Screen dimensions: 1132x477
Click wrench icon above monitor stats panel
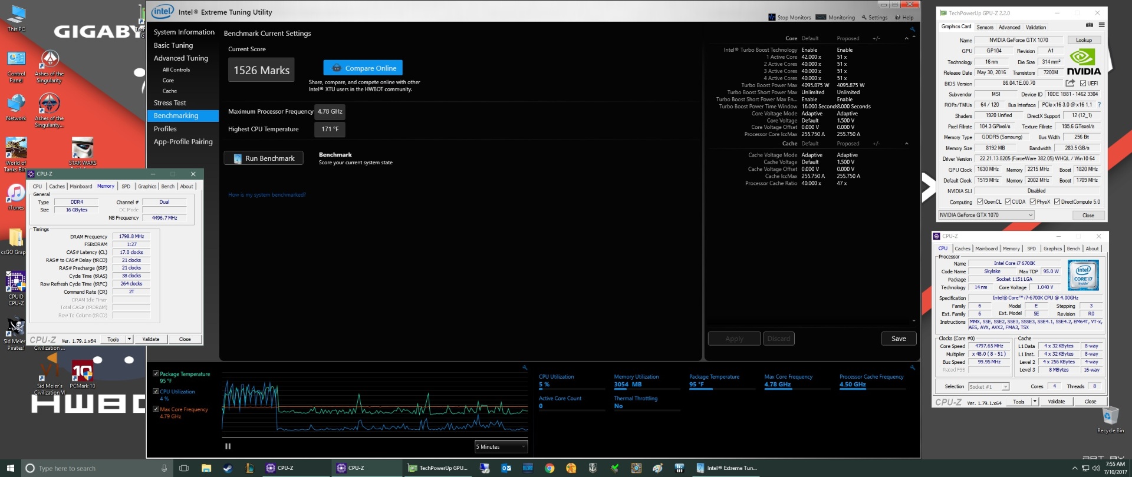coord(913,367)
